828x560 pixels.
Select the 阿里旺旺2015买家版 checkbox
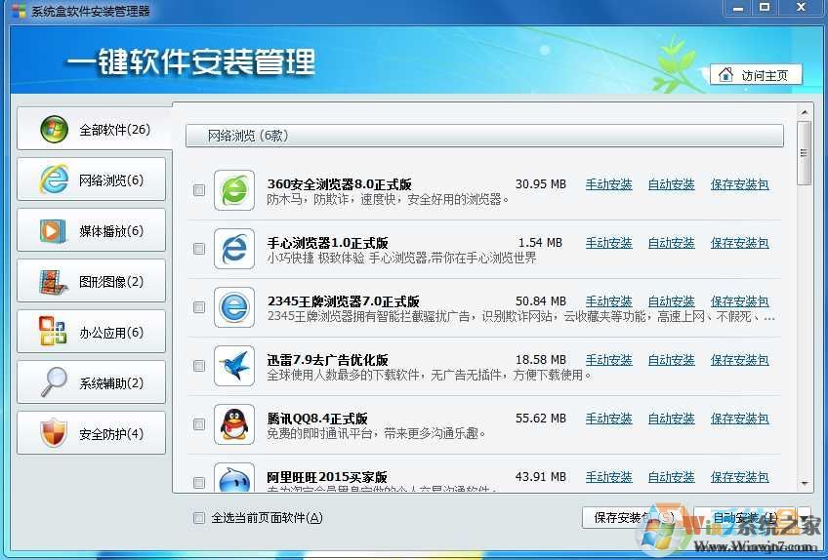pos(199,483)
